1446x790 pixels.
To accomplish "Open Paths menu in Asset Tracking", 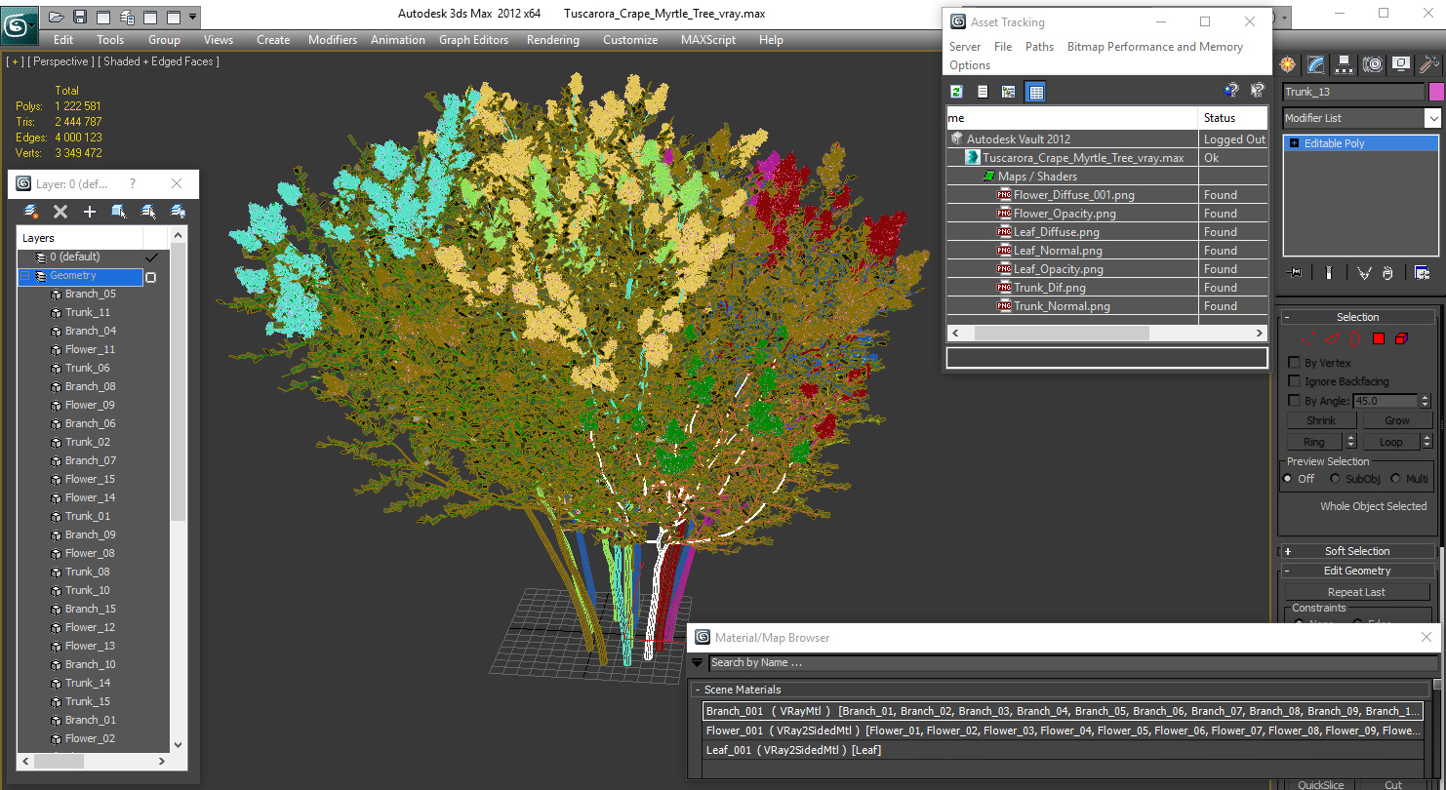I will pyautogui.click(x=1039, y=47).
